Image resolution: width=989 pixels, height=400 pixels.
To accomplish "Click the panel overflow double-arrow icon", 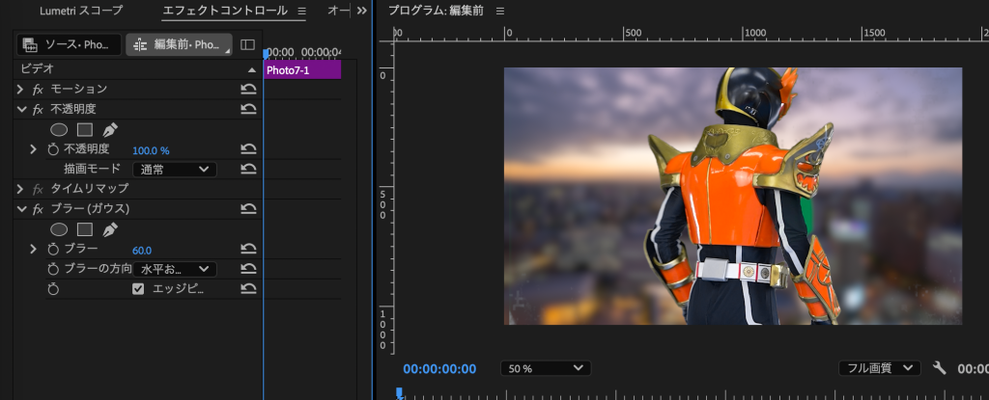I will pyautogui.click(x=362, y=11).
